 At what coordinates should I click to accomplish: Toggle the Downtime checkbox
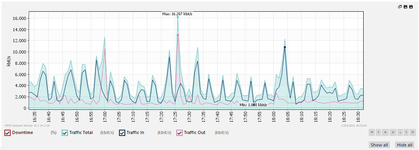point(7,133)
